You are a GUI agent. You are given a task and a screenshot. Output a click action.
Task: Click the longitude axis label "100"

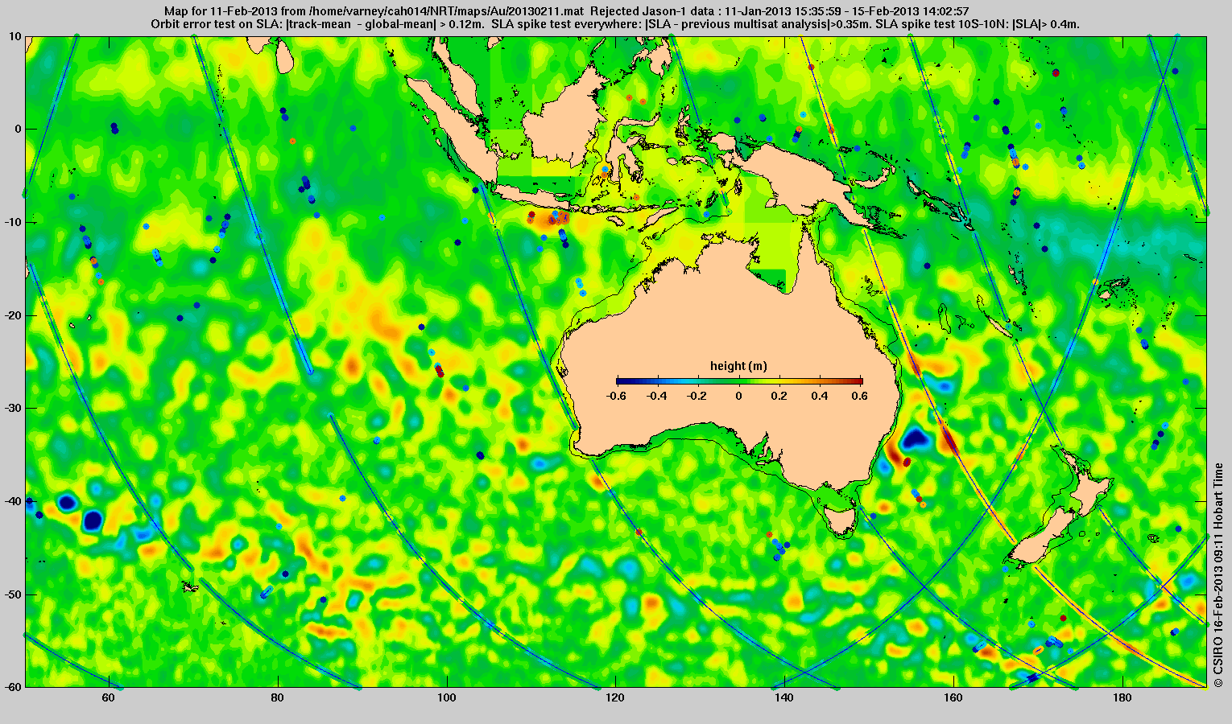click(x=446, y=698)
